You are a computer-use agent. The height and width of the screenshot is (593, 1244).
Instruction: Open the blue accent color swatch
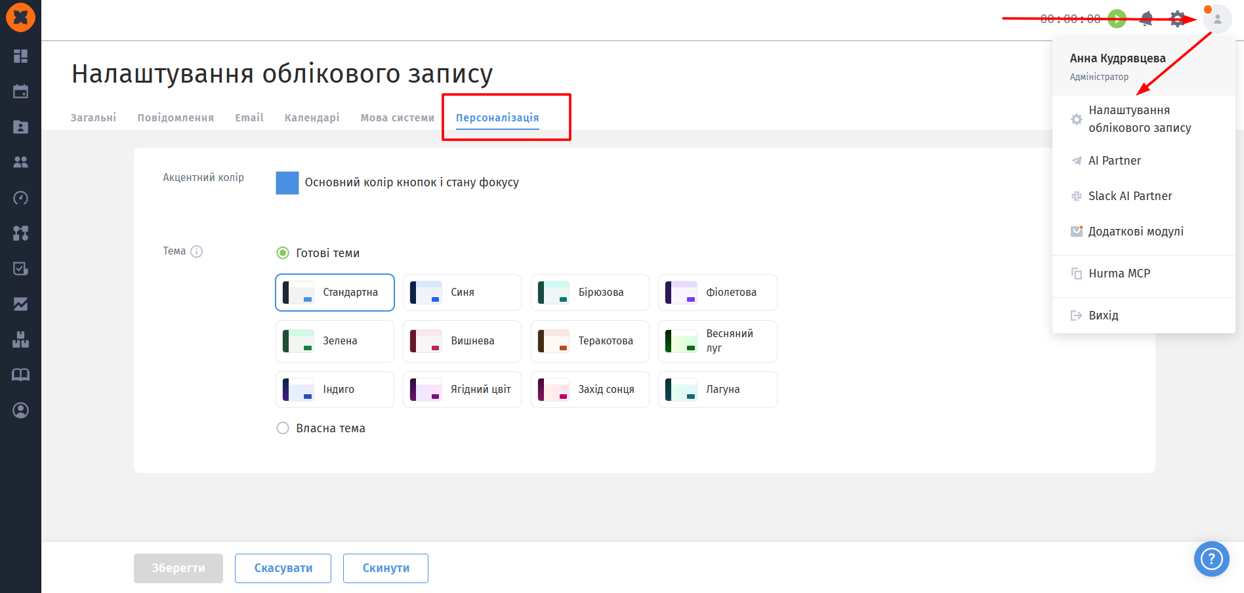(287, 183)
